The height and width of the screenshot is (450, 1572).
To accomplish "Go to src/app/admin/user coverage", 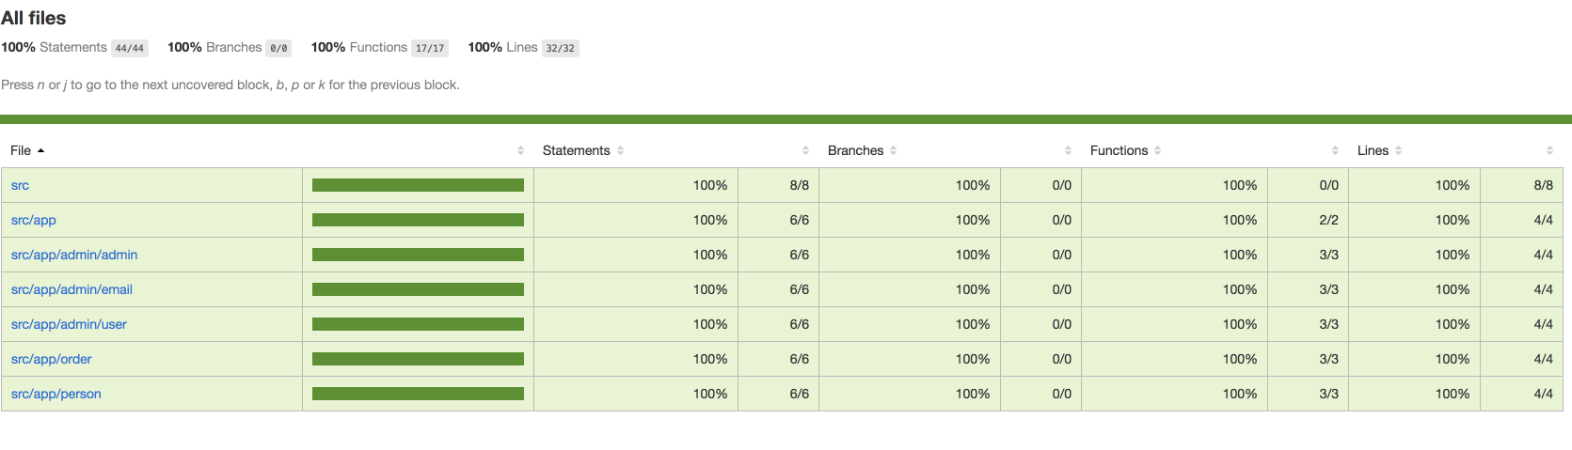I will pos(69,324).
